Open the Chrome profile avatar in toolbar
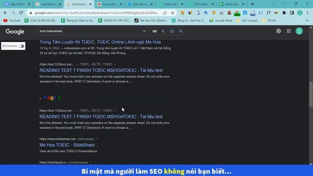 click(300, 13)
